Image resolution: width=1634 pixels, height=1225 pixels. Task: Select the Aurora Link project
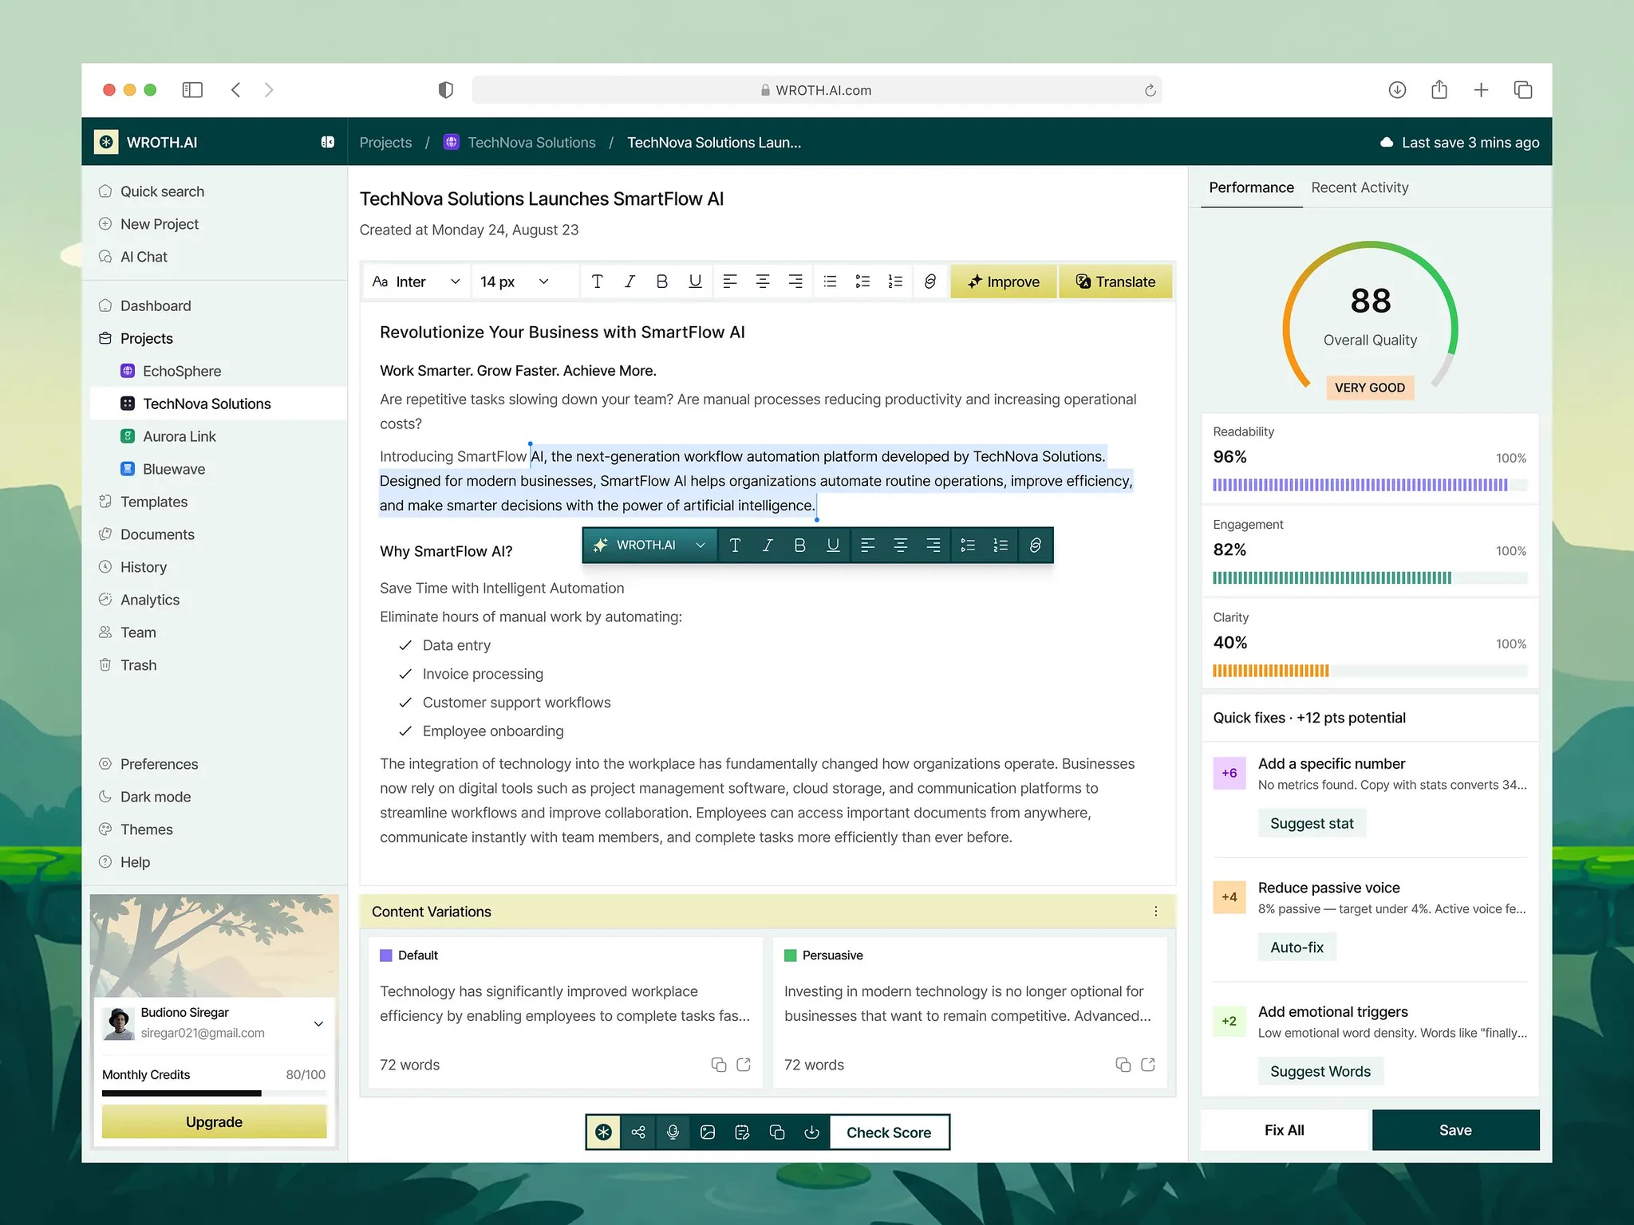180,436
